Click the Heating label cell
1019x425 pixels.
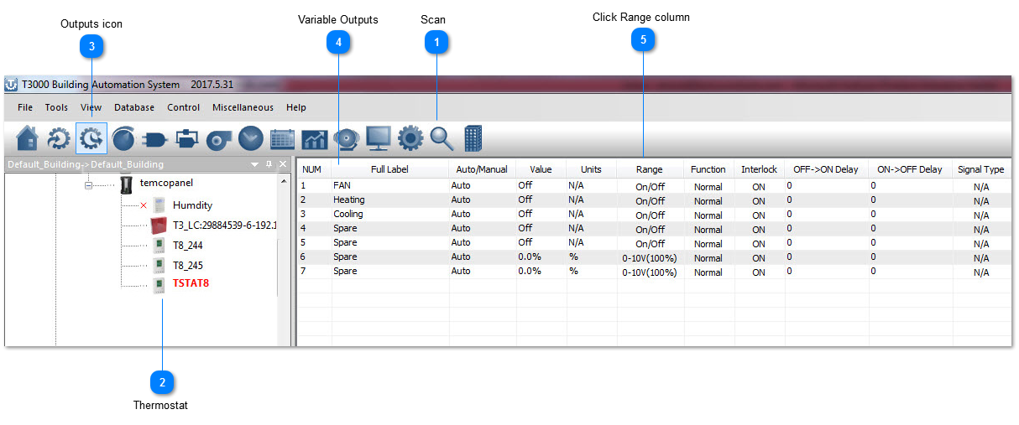[390, 200]
